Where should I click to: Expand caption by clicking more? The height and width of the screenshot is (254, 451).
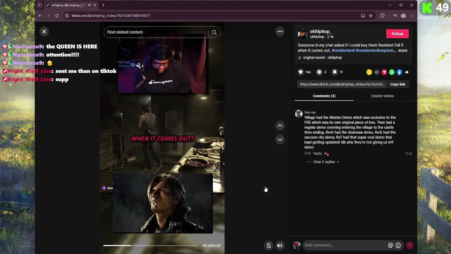pos(403,50)
